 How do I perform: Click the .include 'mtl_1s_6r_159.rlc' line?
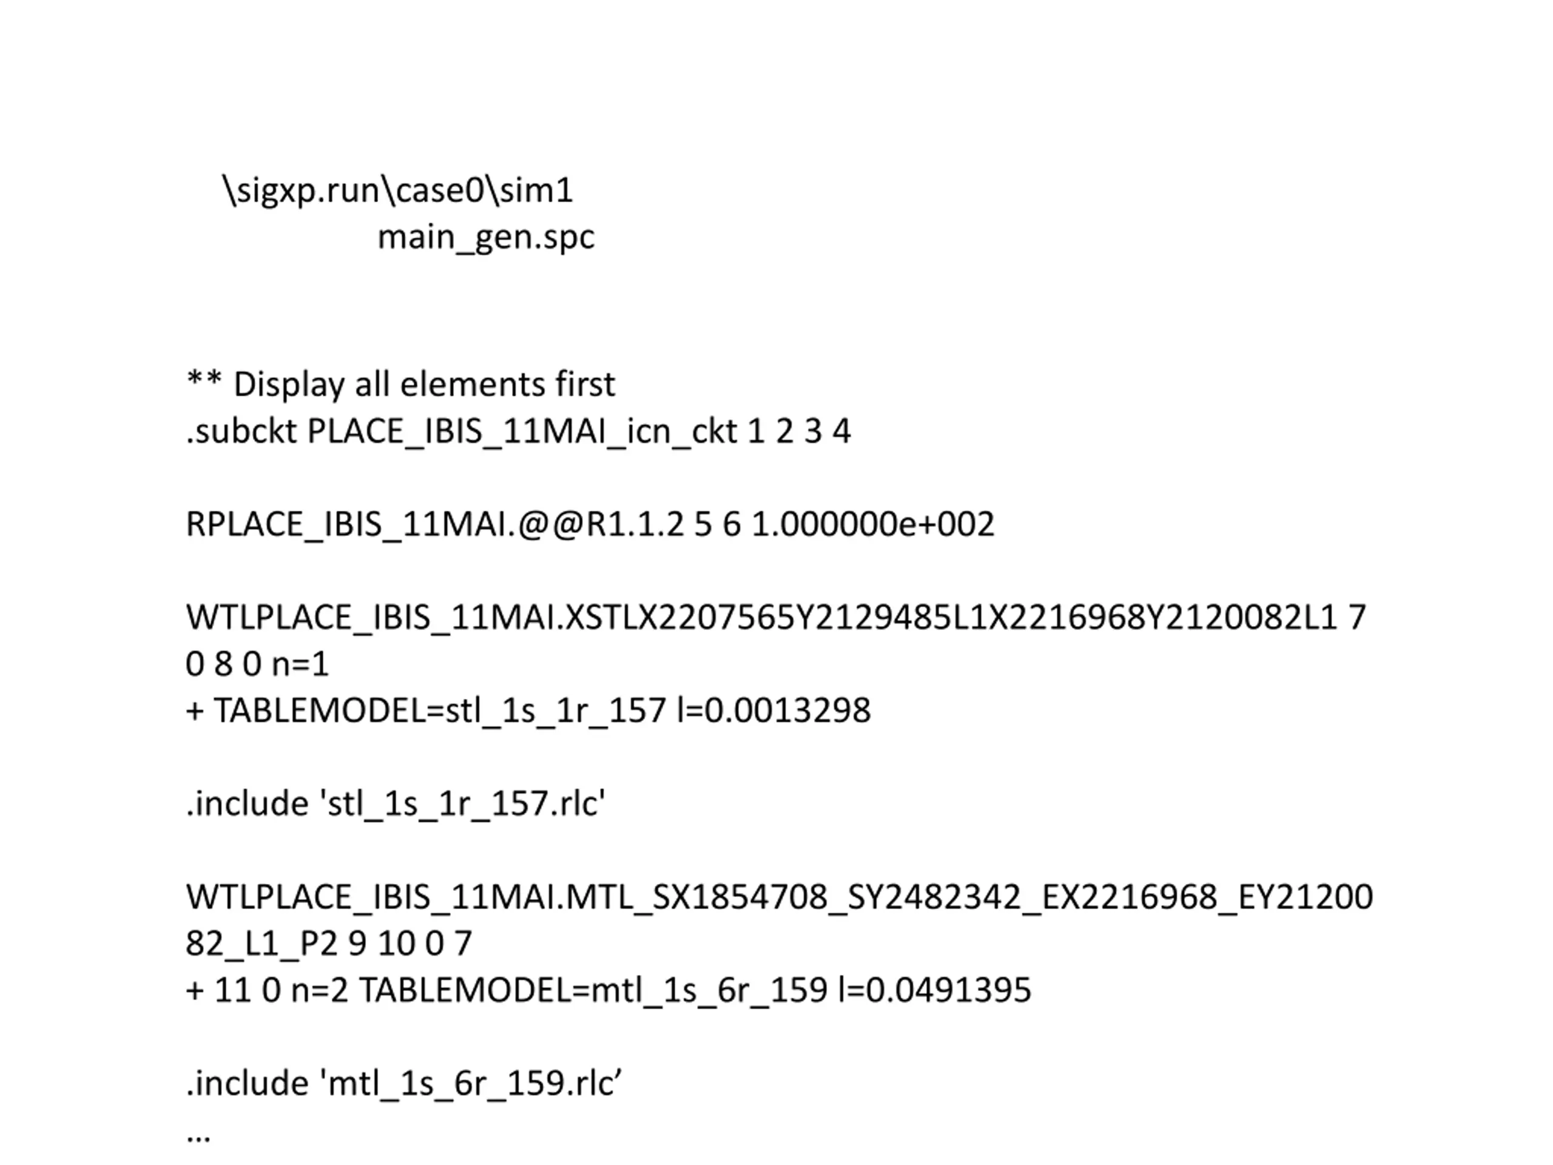[x=403, y=1084]
